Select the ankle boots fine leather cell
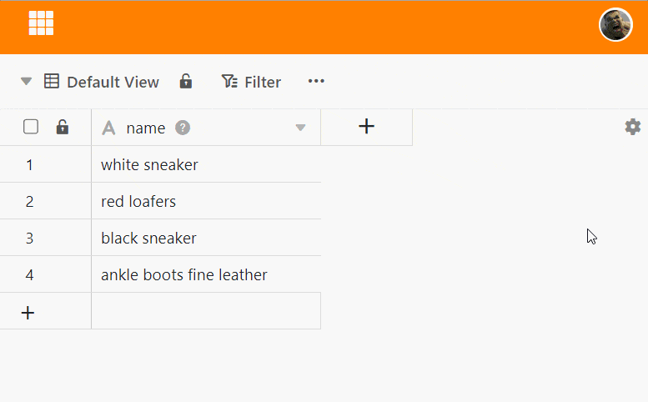Screen dimensions: 648x402 click(x=205, y=275)
